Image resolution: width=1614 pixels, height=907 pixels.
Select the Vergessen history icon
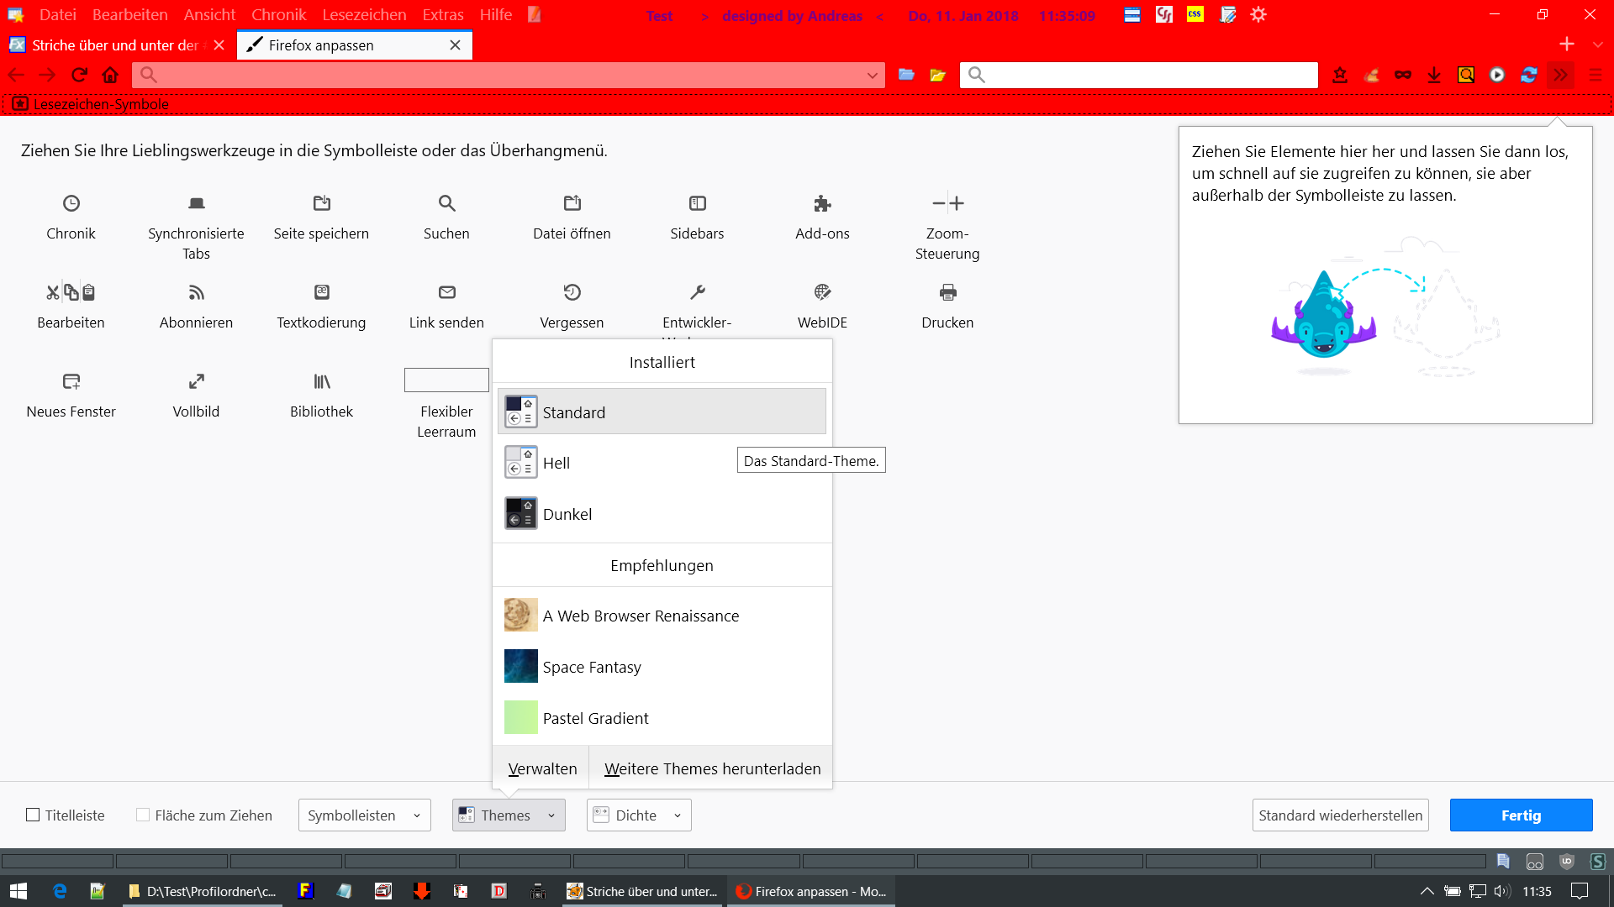pyautogui.click(x=572, y=292)
